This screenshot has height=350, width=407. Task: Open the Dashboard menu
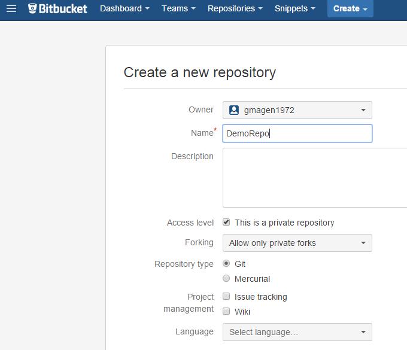(124, 8)
